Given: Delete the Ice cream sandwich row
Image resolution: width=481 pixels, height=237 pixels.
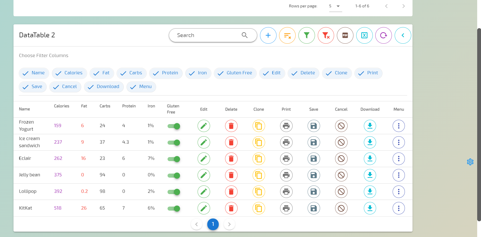Looking at the screenshot, I should pyautogui.click(x=231, y=142).
